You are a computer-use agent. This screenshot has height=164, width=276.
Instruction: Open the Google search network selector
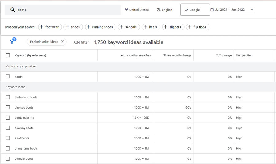(195, 10)
